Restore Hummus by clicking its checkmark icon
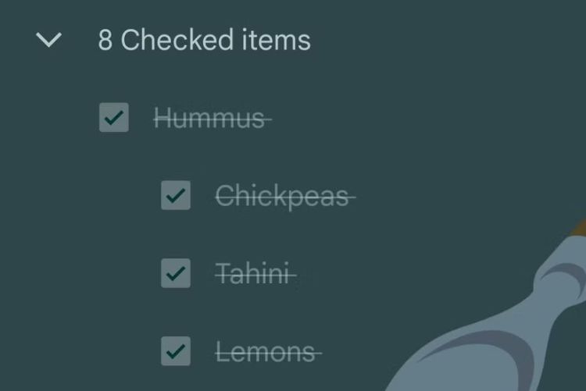 [114, 118]
